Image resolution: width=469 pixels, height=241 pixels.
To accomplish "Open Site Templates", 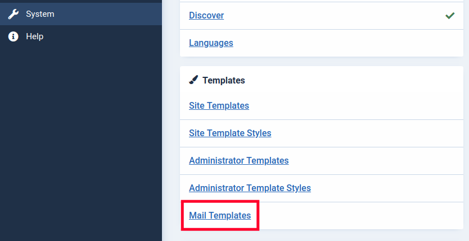I will pyautogui.click(x=219, y=105).
